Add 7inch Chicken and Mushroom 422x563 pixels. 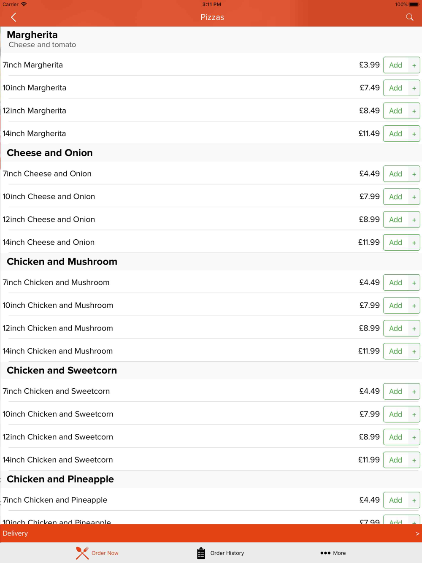[x=395, y=283]
